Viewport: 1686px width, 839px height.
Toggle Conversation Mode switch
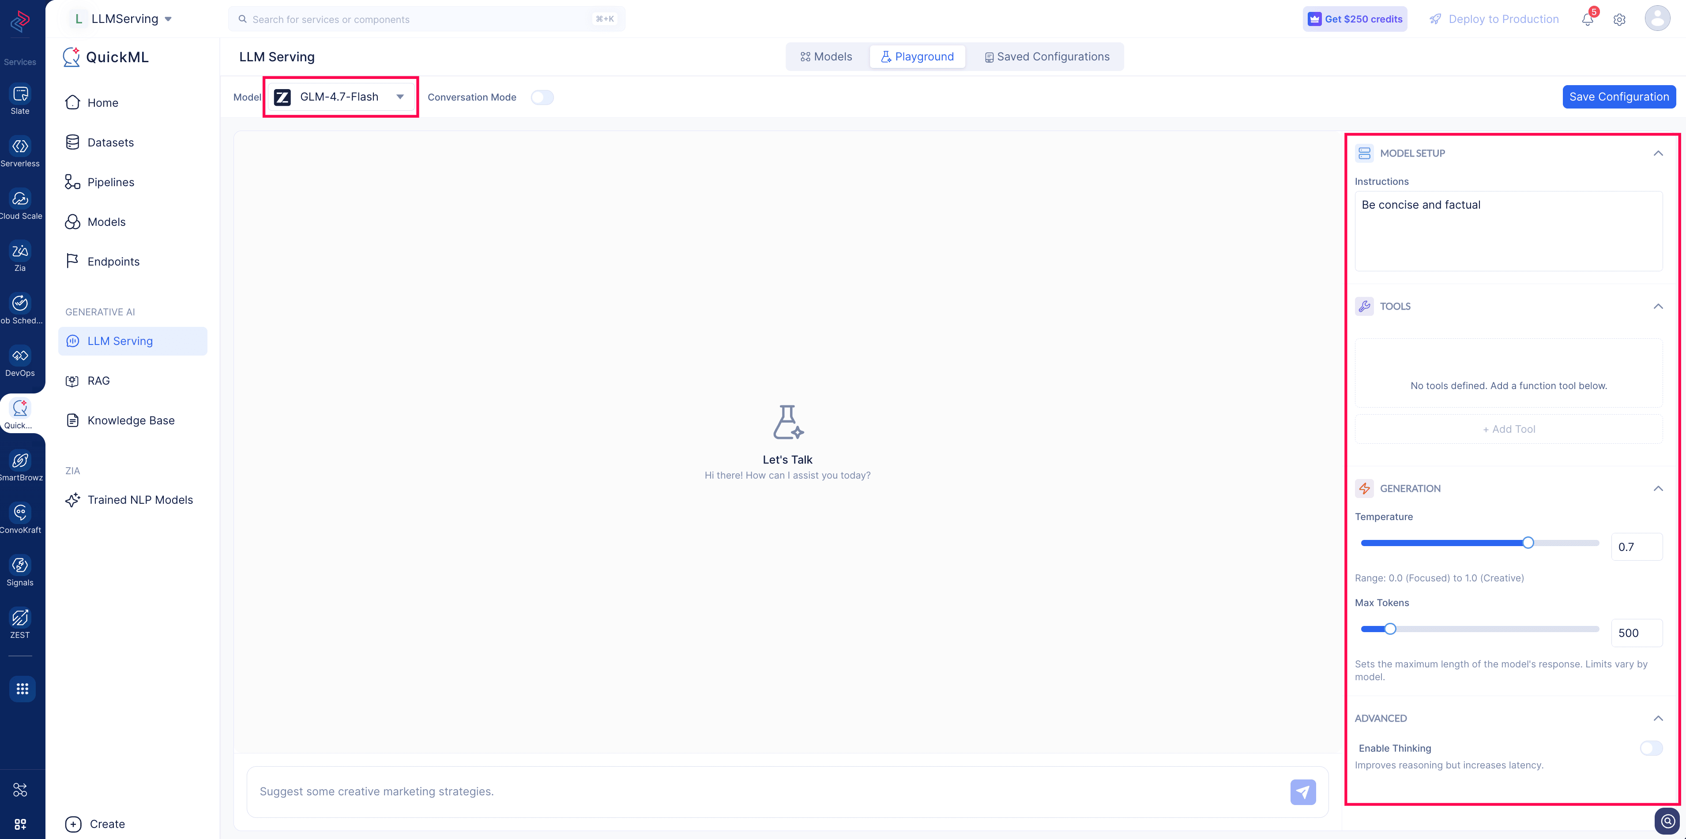pos(542,97)
